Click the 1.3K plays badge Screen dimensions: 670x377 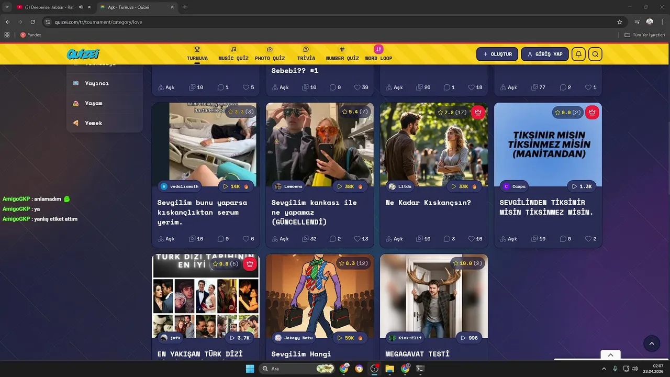pos(582,186)
